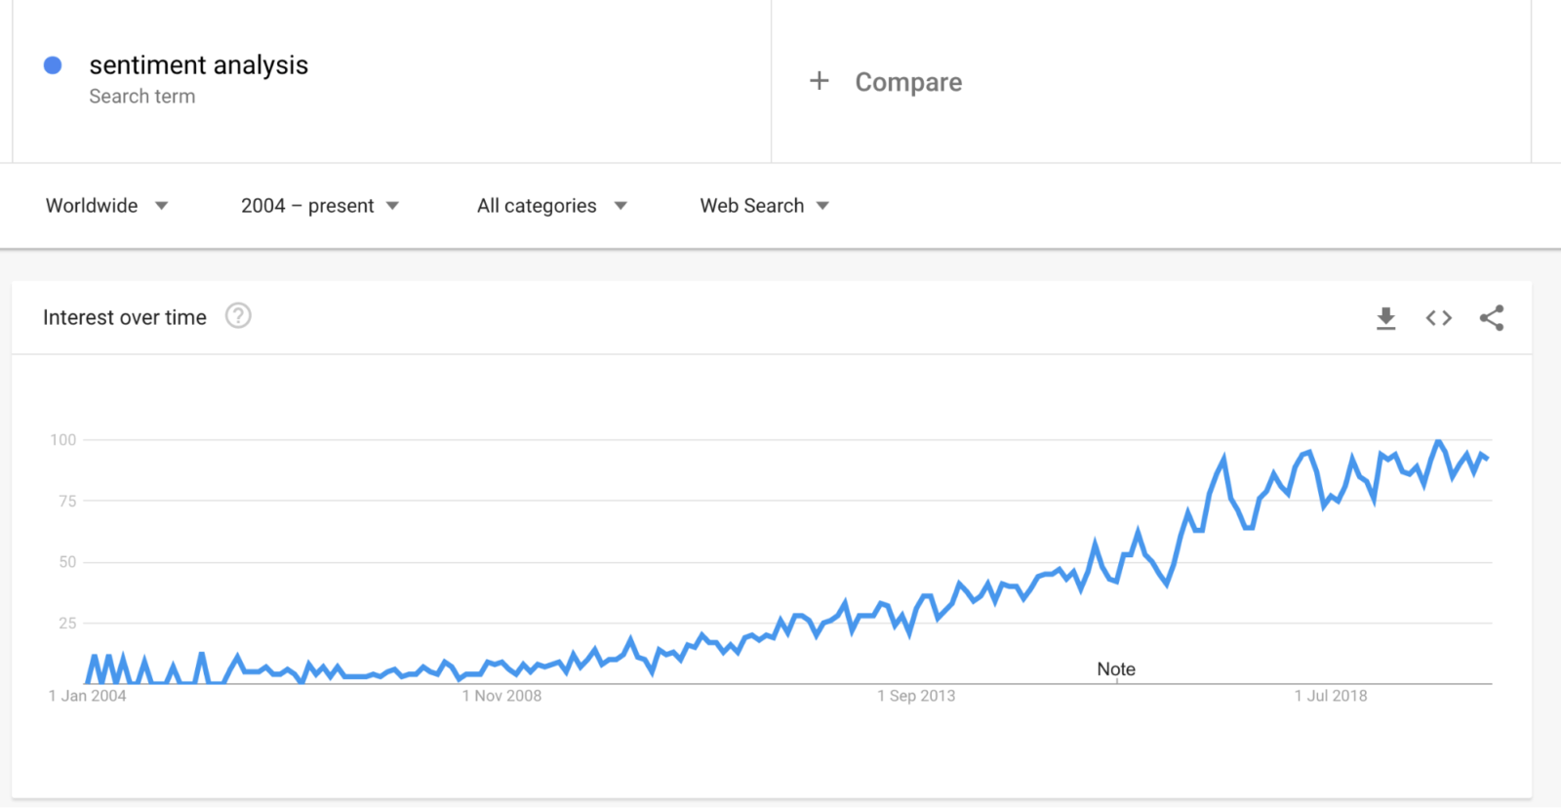The image size is (1561, 808).
Task: Click the 1 Sep 2013 axis label
Action: [x=917, y=696]
